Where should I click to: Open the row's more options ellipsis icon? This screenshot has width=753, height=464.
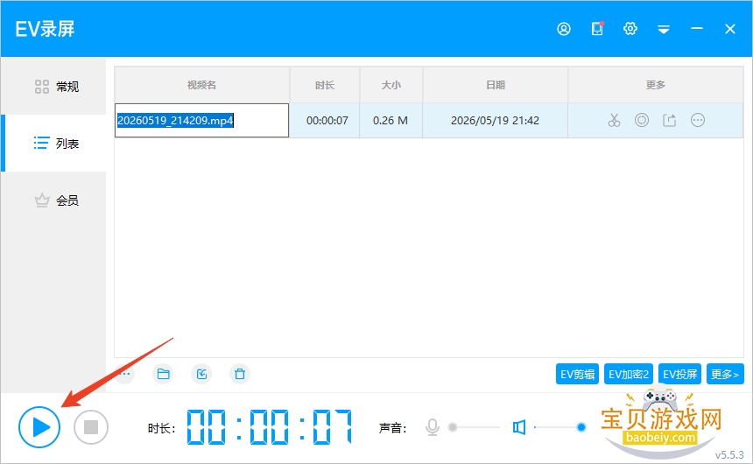(x=697, y=120)
